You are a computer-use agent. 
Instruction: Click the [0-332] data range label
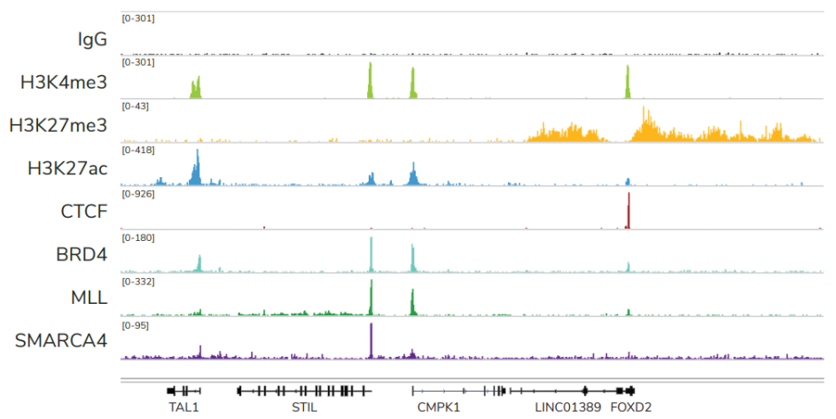[138, 282]
